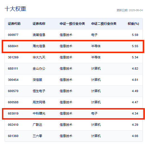Select the 华大九天 stock name
This screenshot has height=146, width=145.
[39, 57]
